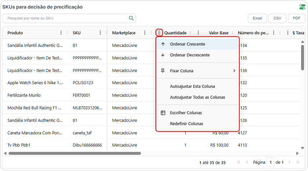Click the scroll down arrow of vertical scrollbar
Viewport: 308px width, 171px height.
pos(302,148)
